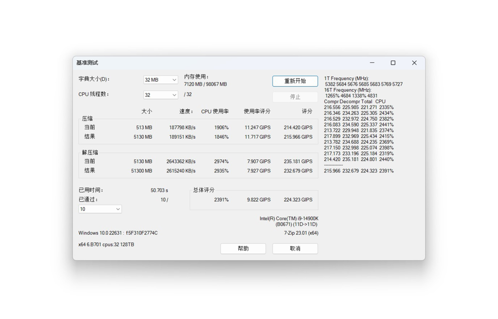Click log summary row 215.966 232.679 224.323
Screen dimensions: 498x319
point(359,171)
